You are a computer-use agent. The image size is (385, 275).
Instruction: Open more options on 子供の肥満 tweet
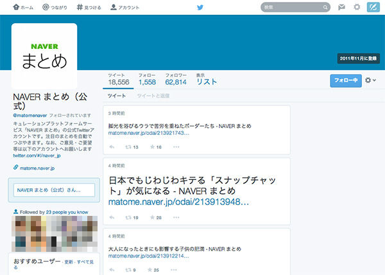pos(174,270)
